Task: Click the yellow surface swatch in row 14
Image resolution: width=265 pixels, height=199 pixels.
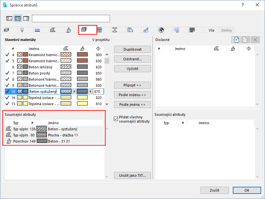Action: (82, 97)
